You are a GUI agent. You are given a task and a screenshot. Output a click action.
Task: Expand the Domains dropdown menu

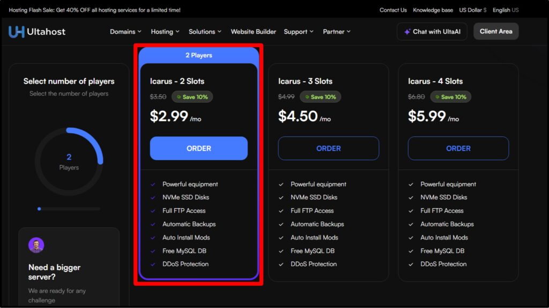(125, 32)
